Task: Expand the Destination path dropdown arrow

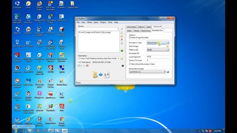Action: tap(118, 58)
